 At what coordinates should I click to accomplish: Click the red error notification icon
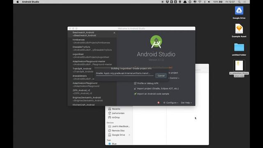pyautogui.click(x=159, y=103)
